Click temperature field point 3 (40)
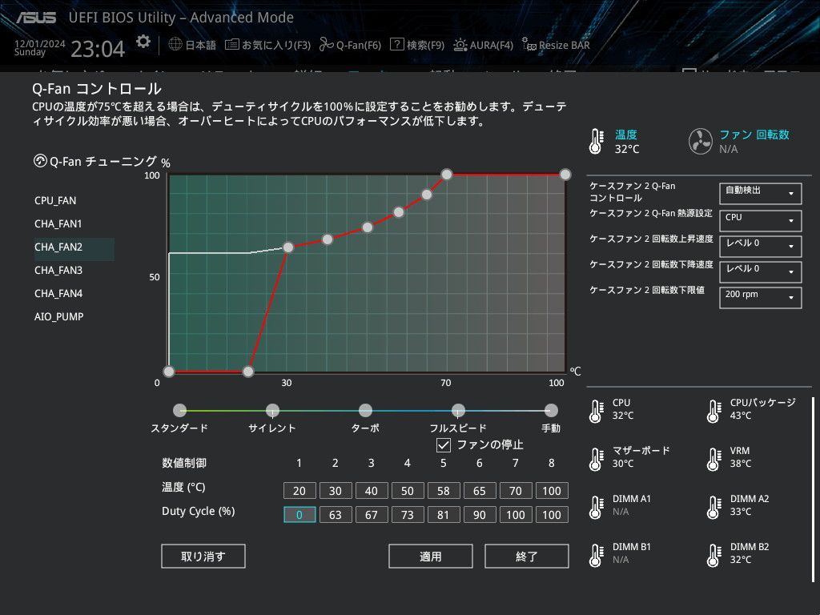The width and height of the screenshot is (820, 615). (372, 491)
